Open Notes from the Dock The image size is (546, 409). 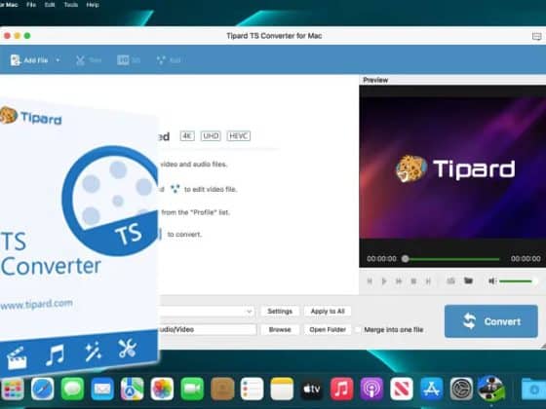282,389
